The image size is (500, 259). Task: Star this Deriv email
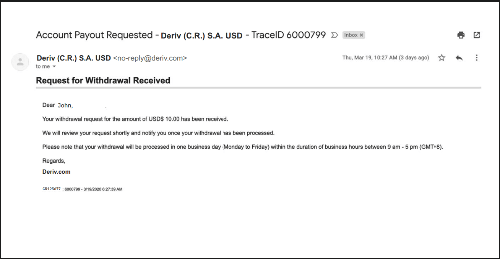tap(442, 58)
